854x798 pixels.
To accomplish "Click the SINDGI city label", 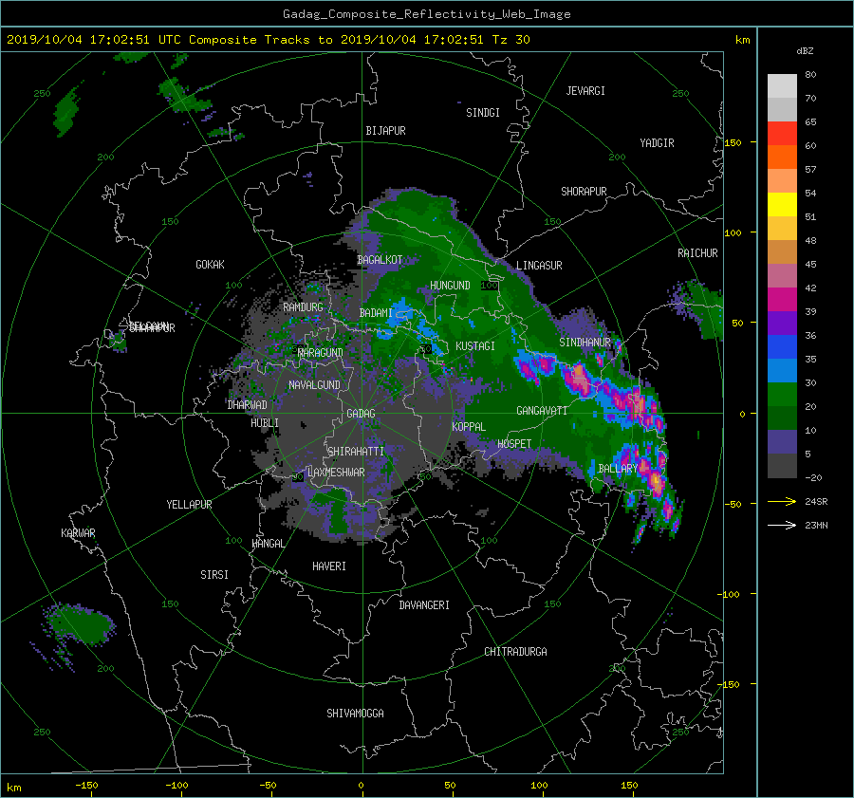I will (x=483, y=113).
